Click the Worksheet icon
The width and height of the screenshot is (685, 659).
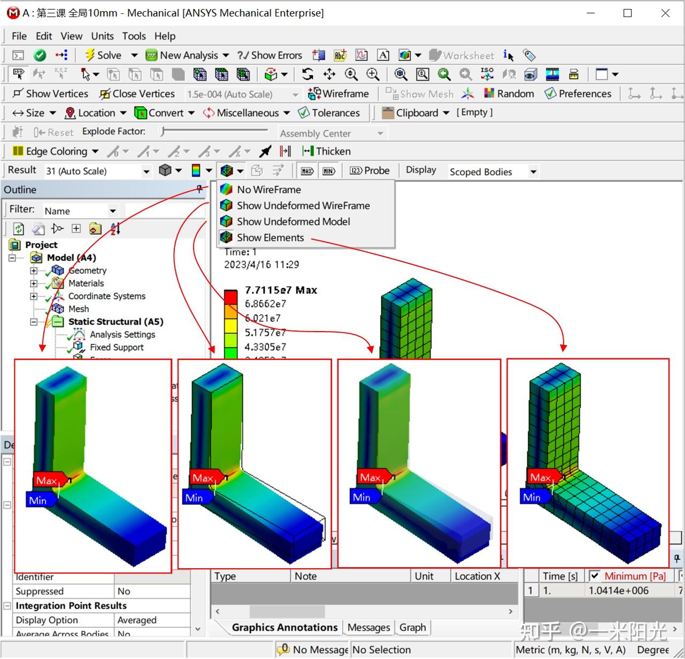tap(462, 55)
